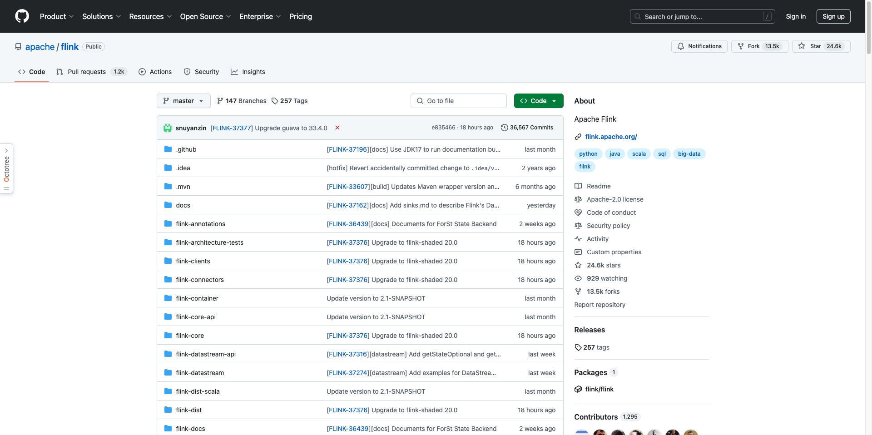Click the tag icon beside 257 tags in Releases
This screenshot has width=872, height=435.
[578, 347]
